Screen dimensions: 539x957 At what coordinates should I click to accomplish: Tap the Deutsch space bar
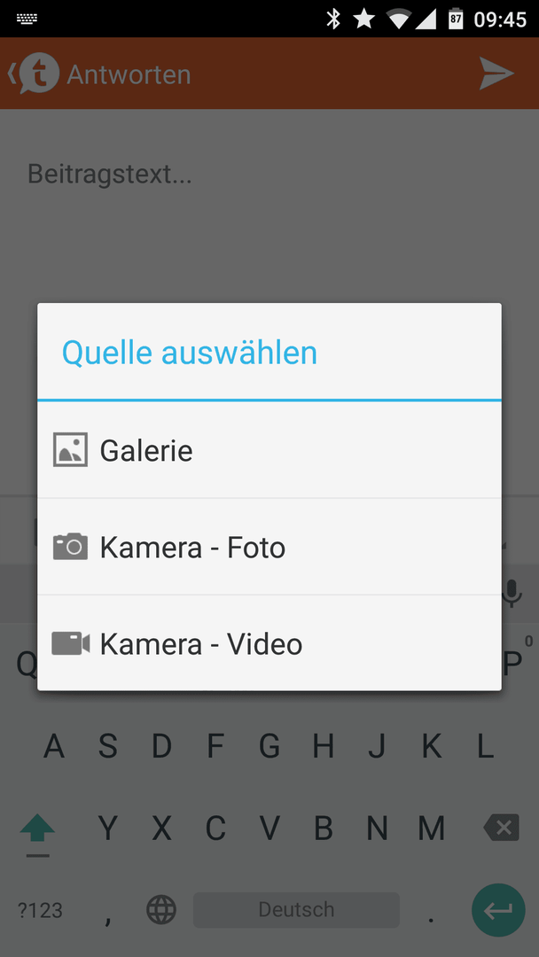click(x=296, y=910)
